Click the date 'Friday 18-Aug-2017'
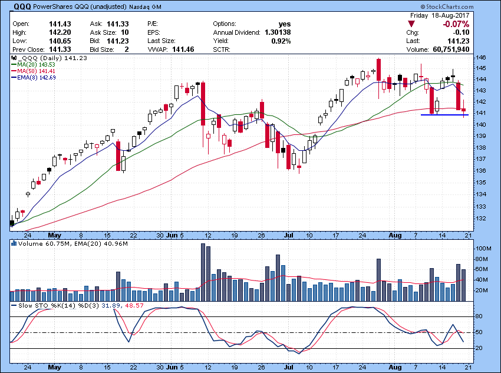 (x=440, y=15)
